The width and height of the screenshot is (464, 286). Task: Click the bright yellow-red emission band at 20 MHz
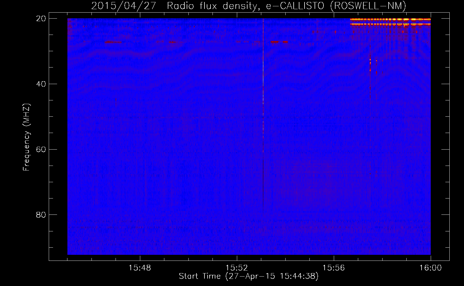coord(390,19)
